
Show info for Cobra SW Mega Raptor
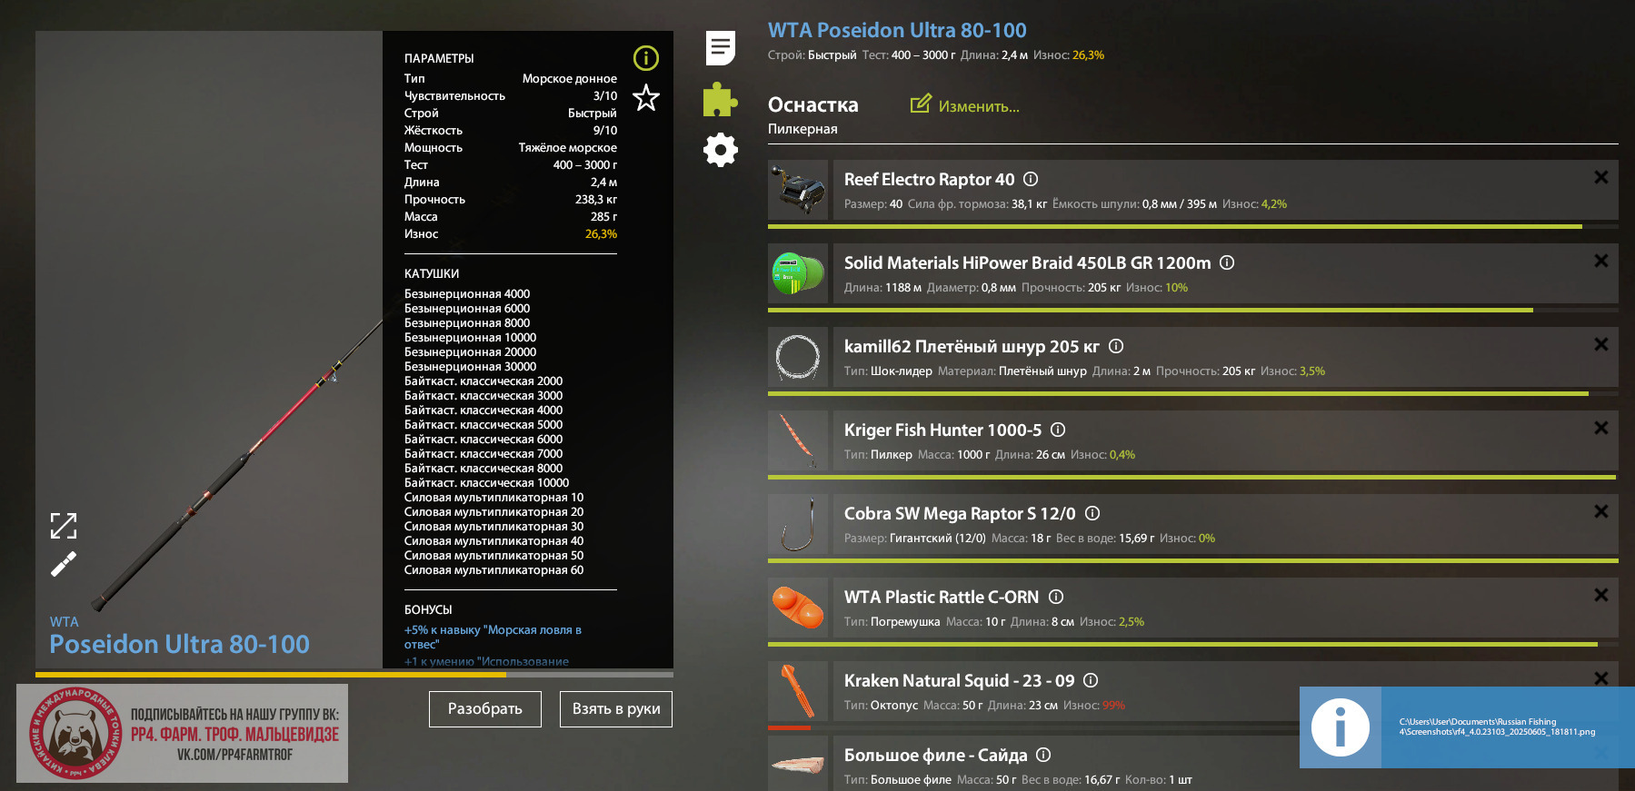pos(1092,513)
